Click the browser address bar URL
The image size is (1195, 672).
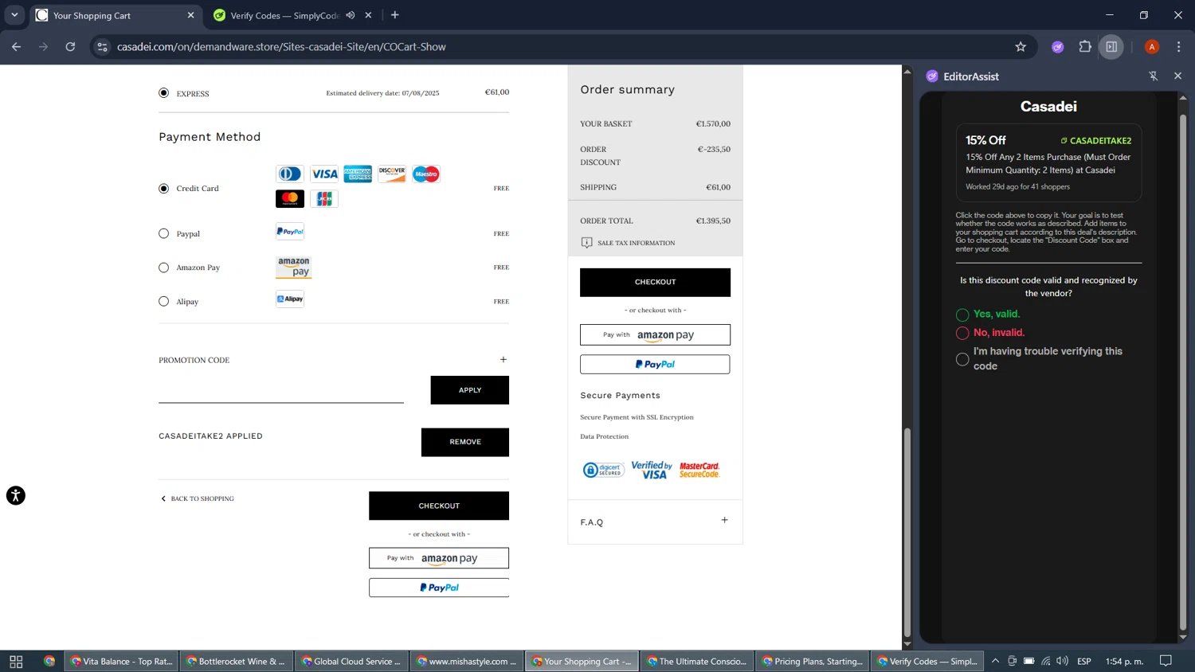(281, 47)
